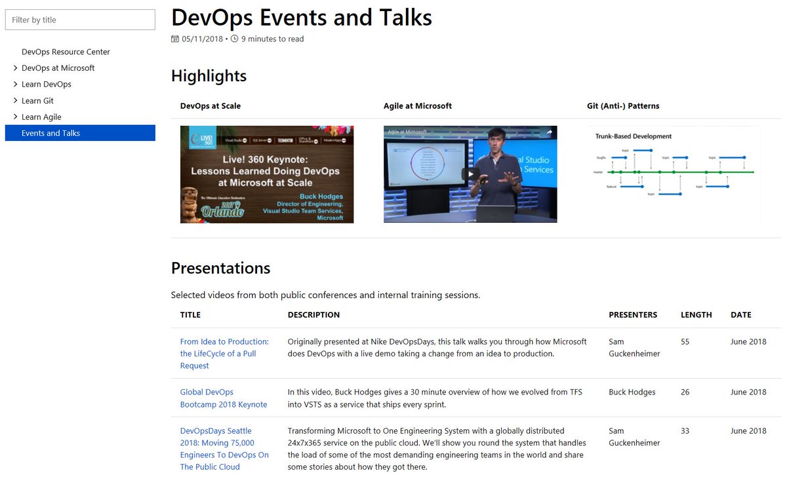Expand the Learn Git chevron
This screenshot has height=477, width=787.
(16, 100)
